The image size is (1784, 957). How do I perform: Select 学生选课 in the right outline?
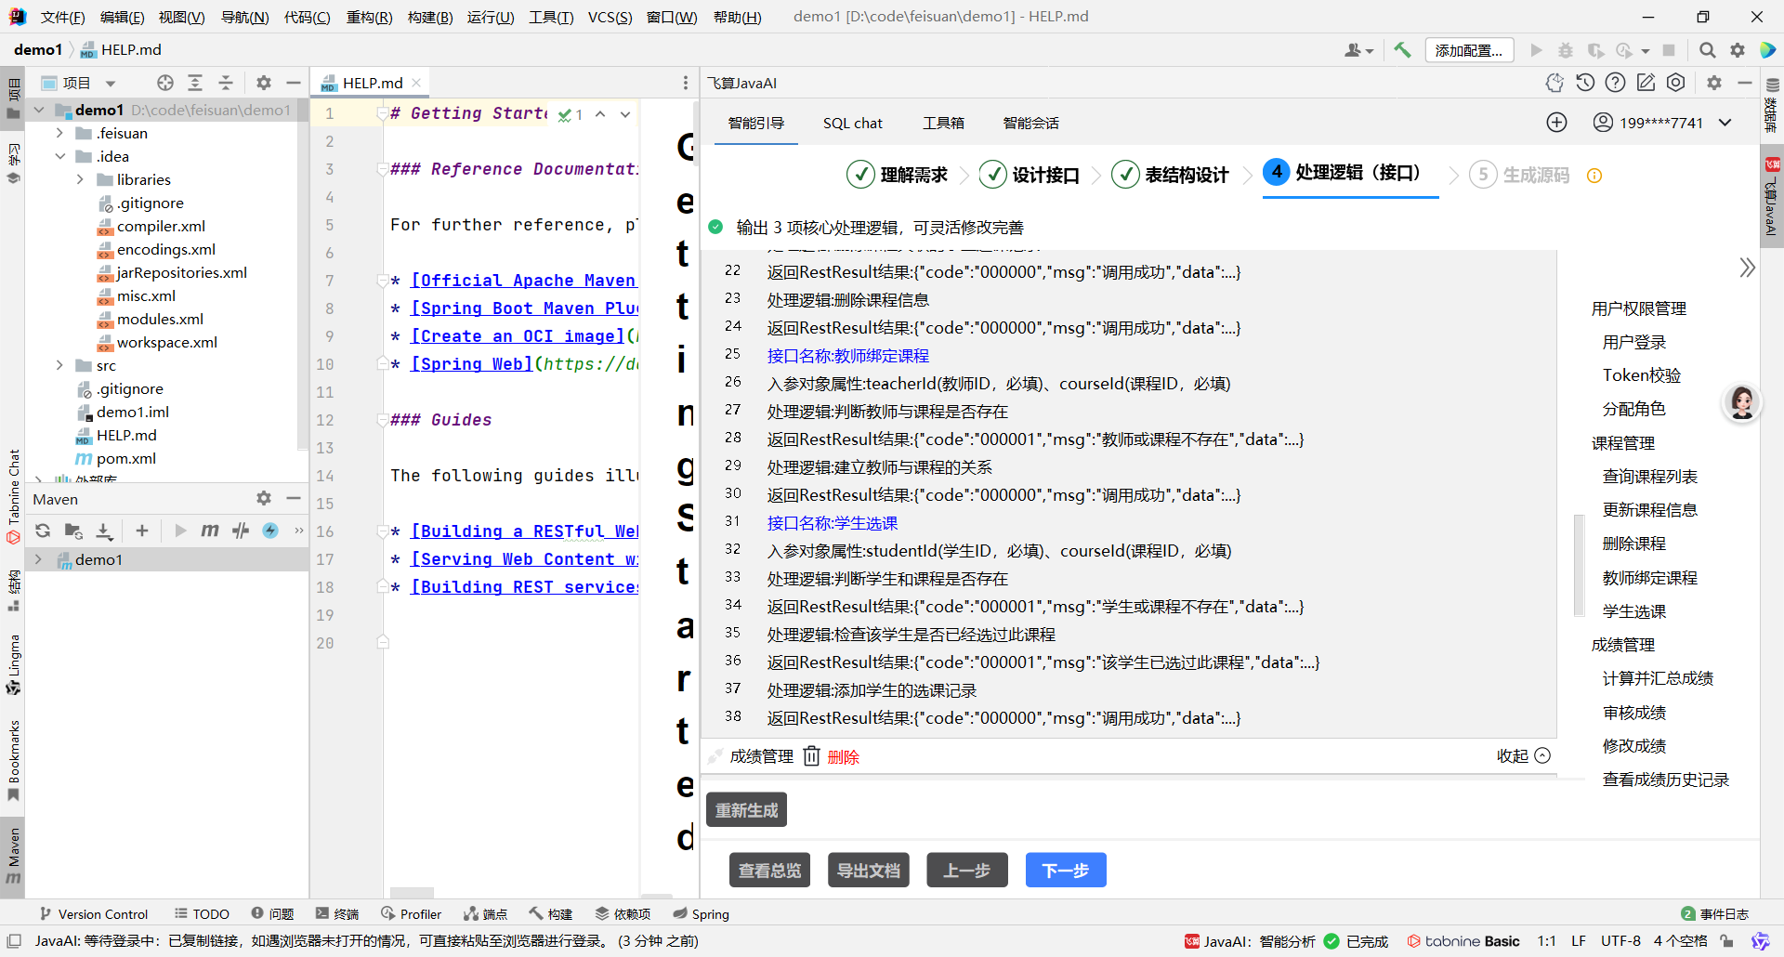(x=1633, y=611)
